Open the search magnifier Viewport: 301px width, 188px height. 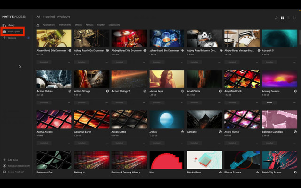tap(276, 18)
